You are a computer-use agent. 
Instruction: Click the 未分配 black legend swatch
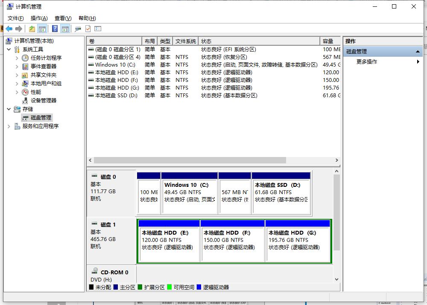(91, 287)
